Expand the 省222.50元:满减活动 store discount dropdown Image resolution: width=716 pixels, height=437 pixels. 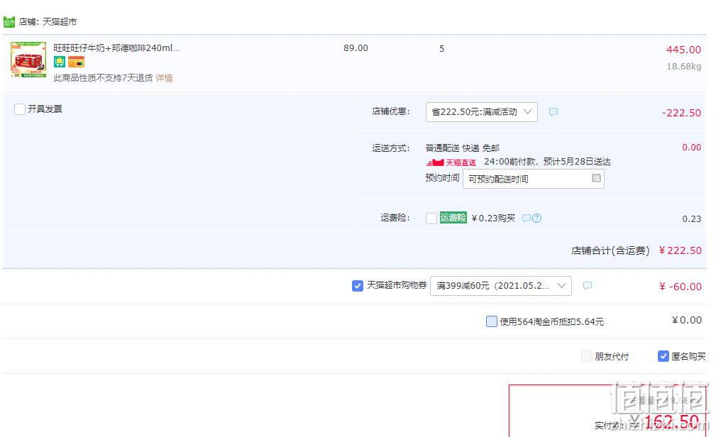pos(481,112)
